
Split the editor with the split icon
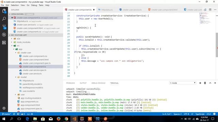210,10
